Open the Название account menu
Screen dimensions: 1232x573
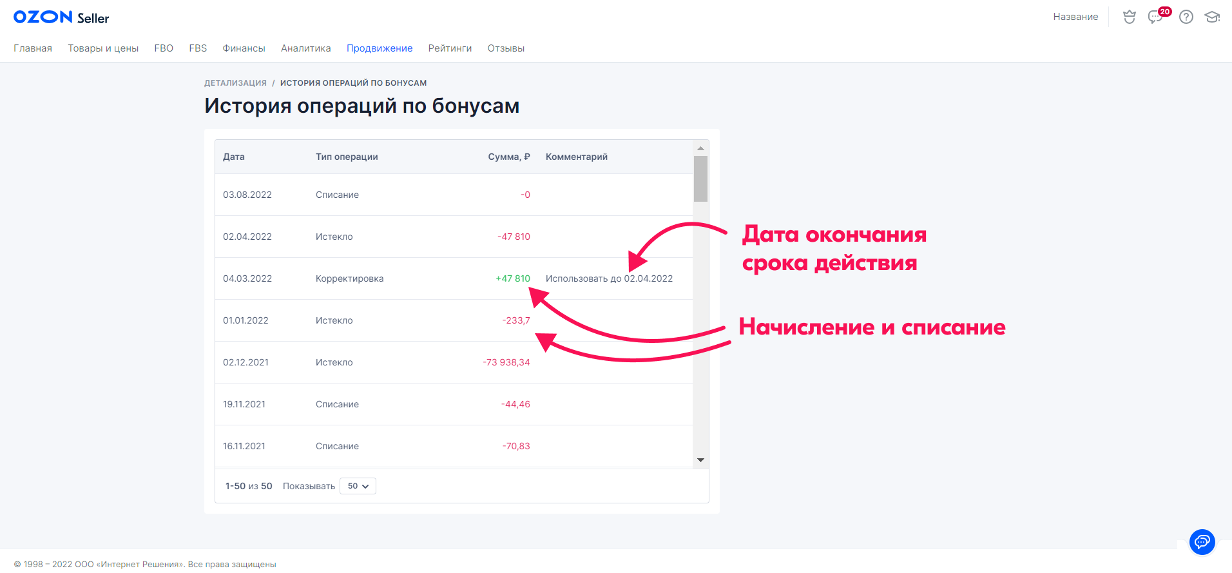[x=1075, y=17]
